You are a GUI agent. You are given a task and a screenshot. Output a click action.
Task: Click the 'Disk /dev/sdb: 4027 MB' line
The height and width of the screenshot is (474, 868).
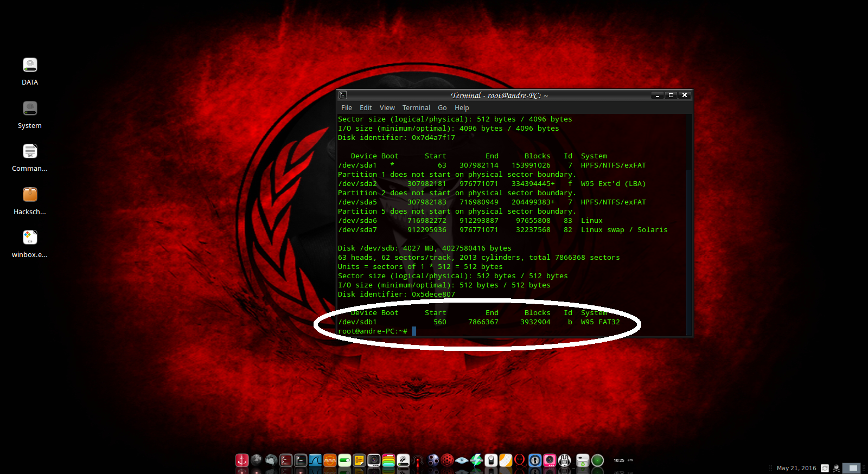click(425, 248)
